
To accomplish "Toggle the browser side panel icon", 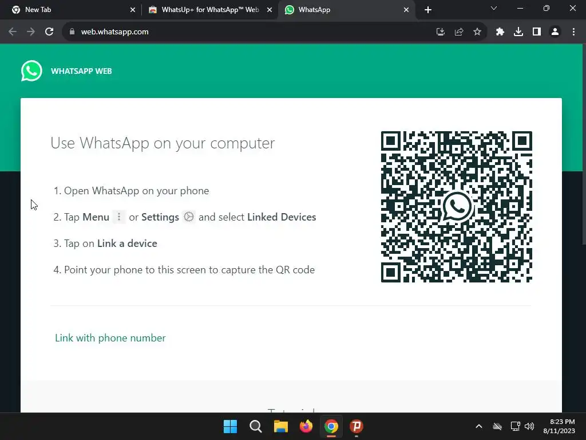I will [537, 32].
